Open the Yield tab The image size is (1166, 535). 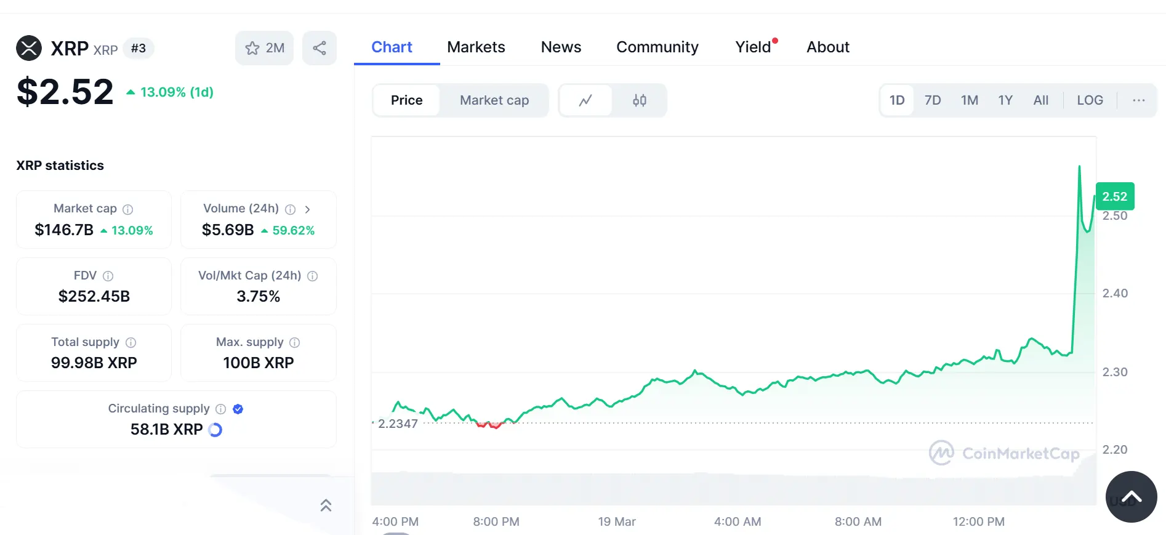[754, 47]
